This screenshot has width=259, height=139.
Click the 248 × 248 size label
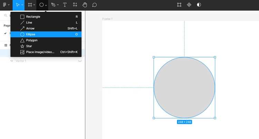184,122
